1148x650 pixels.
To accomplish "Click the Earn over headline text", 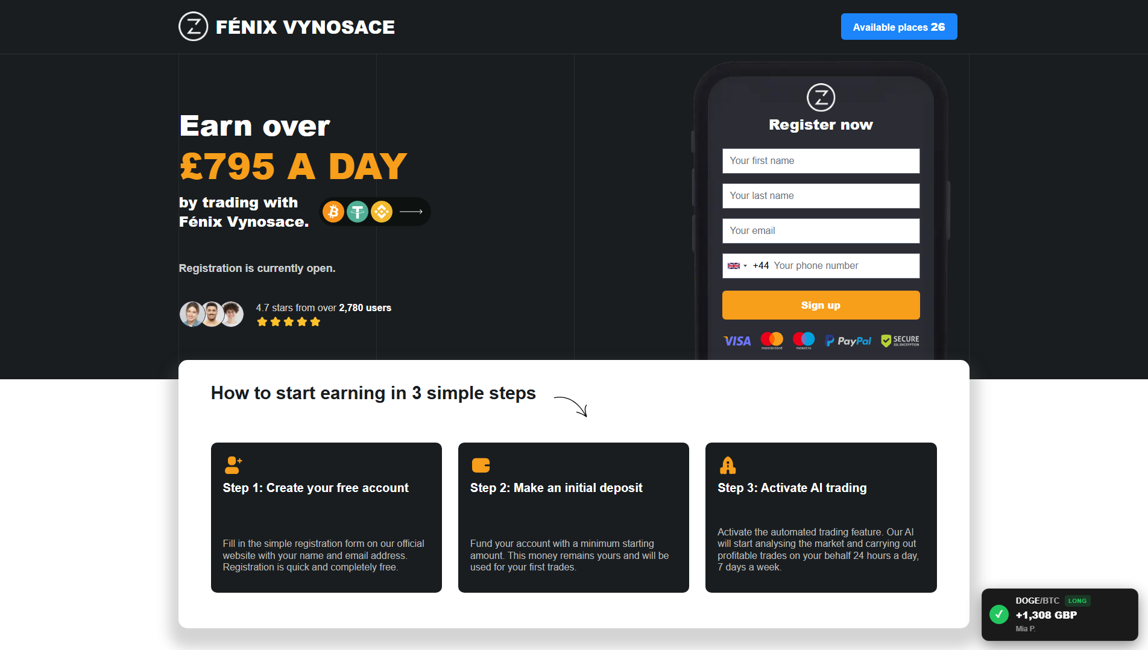I will coord(254,126).
